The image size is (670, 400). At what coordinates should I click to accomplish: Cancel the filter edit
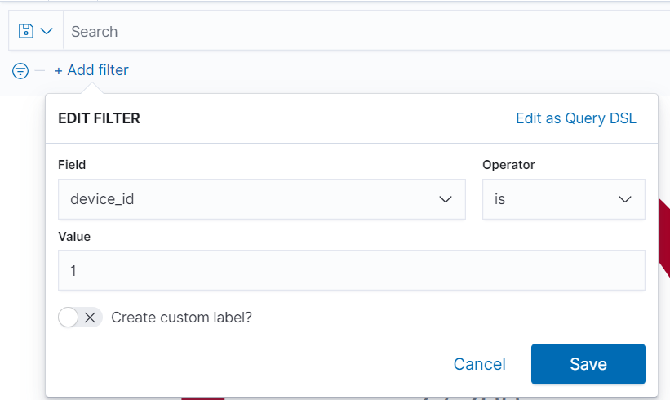point(479,364)
